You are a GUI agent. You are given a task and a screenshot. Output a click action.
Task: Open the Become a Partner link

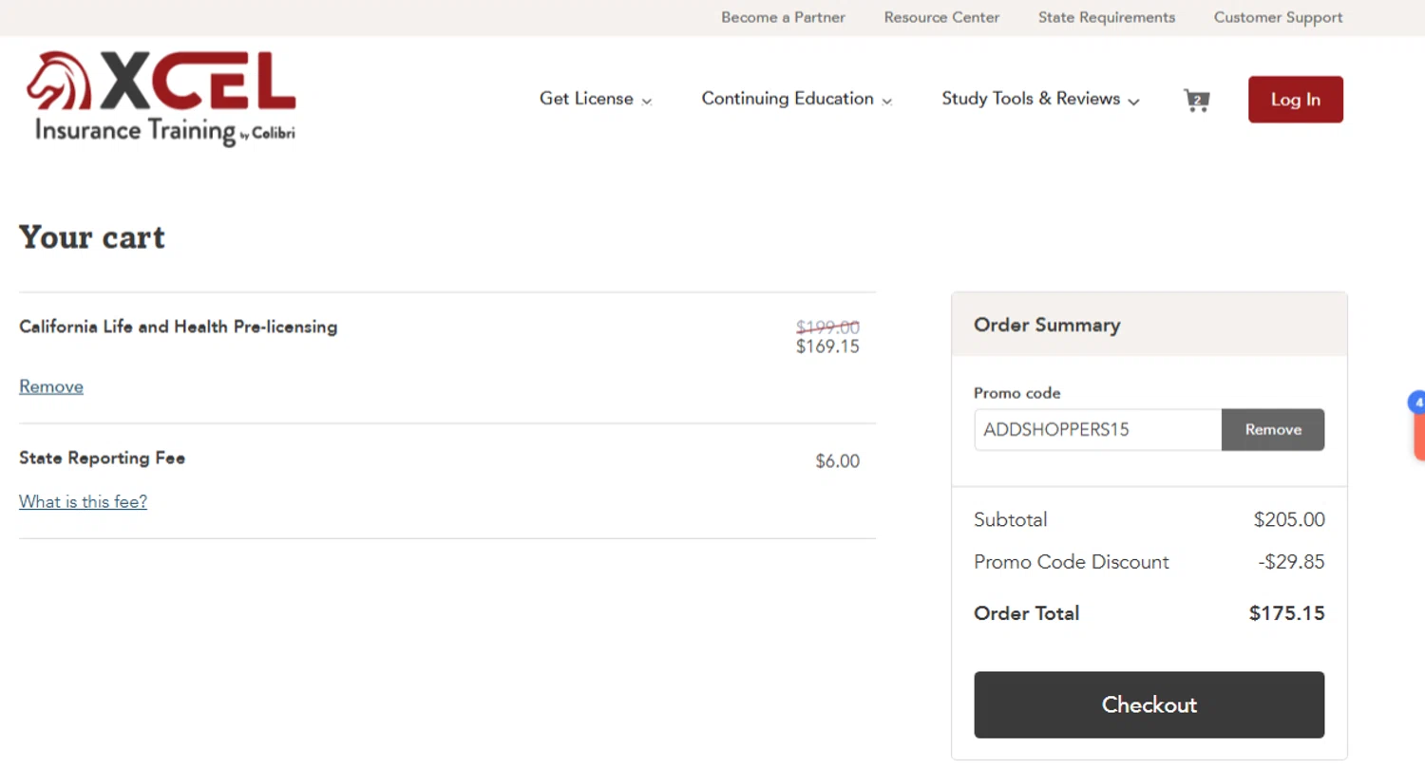click(783, 17)
